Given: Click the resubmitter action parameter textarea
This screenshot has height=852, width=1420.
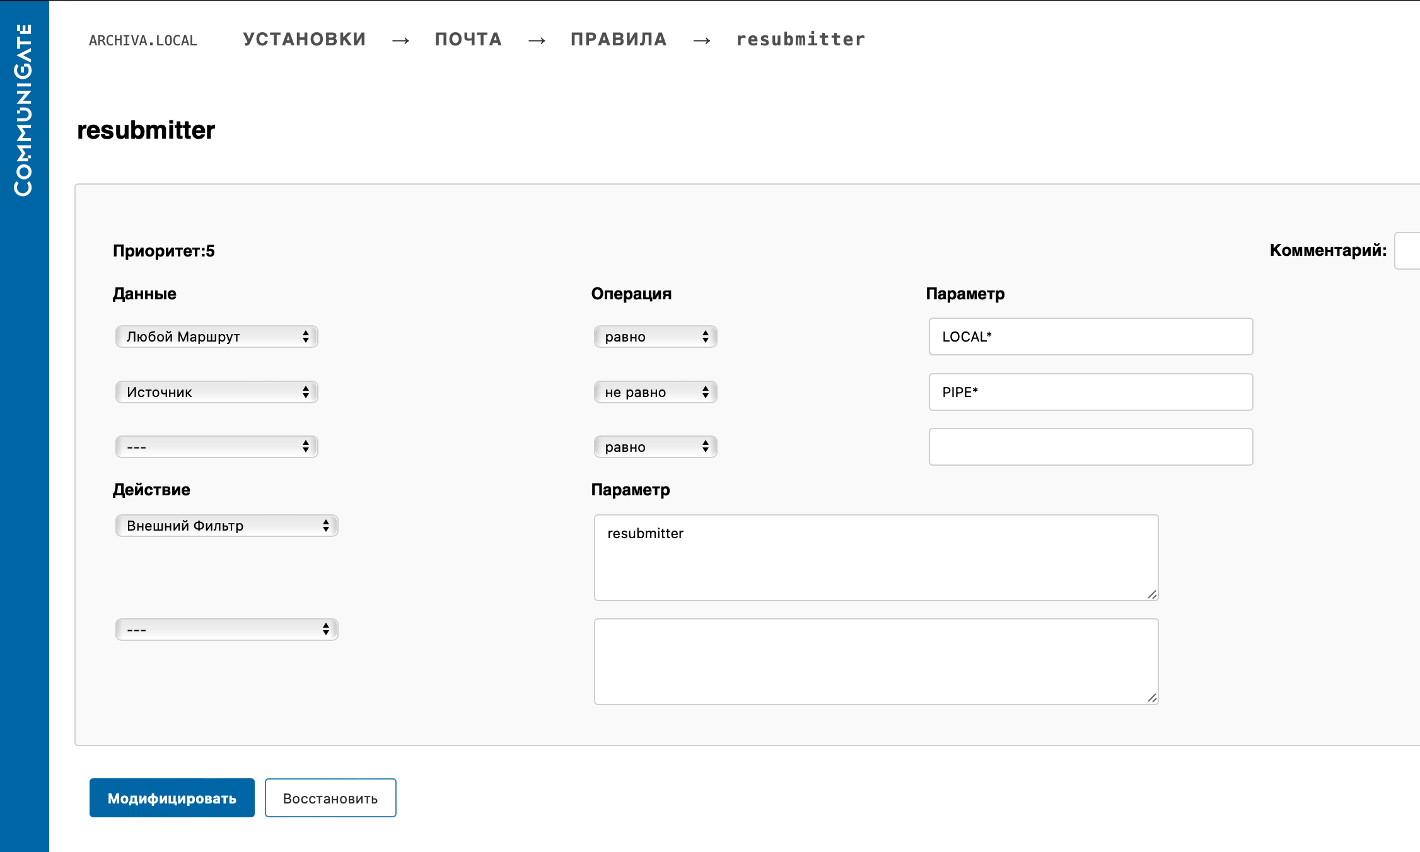Looking at the screenshot, I should tap(876, 558).
